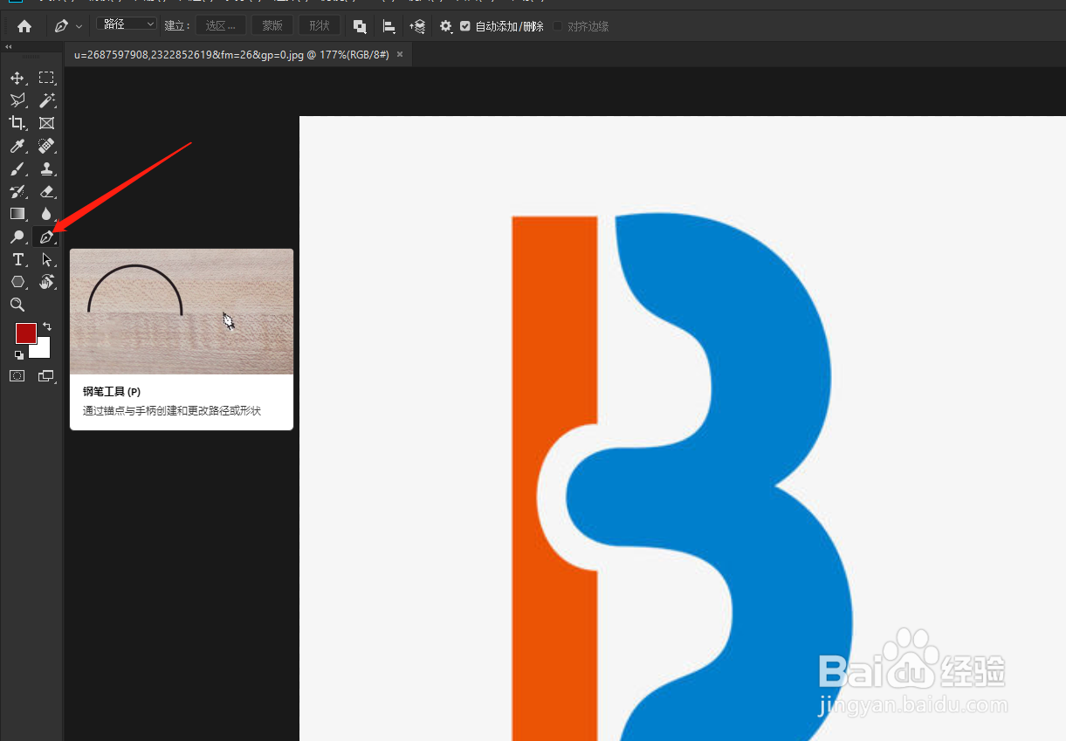The height and width of the screenshot is (741, 1066).
Task: Toggle the 对齐边缘 checkbox
Action: coord(558,26)
